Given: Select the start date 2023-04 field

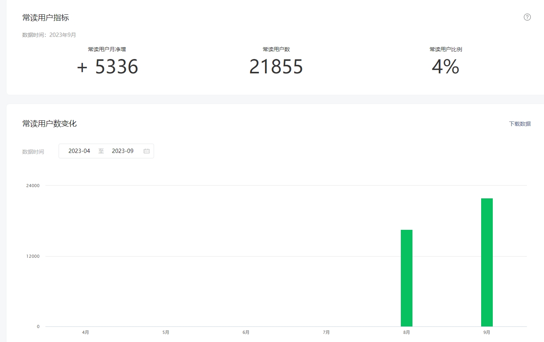Looking at the screenshot, I should 79,151.
